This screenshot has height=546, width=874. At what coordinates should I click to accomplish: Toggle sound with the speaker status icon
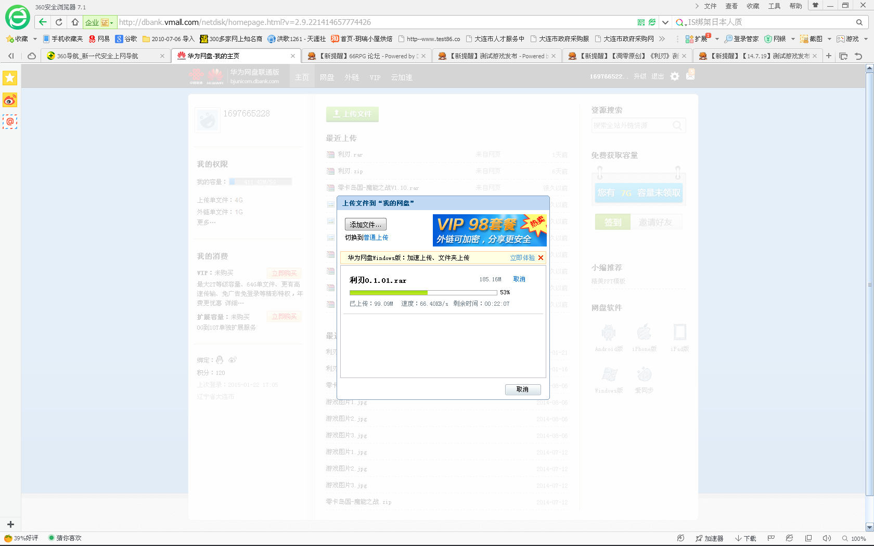(827, 538)
